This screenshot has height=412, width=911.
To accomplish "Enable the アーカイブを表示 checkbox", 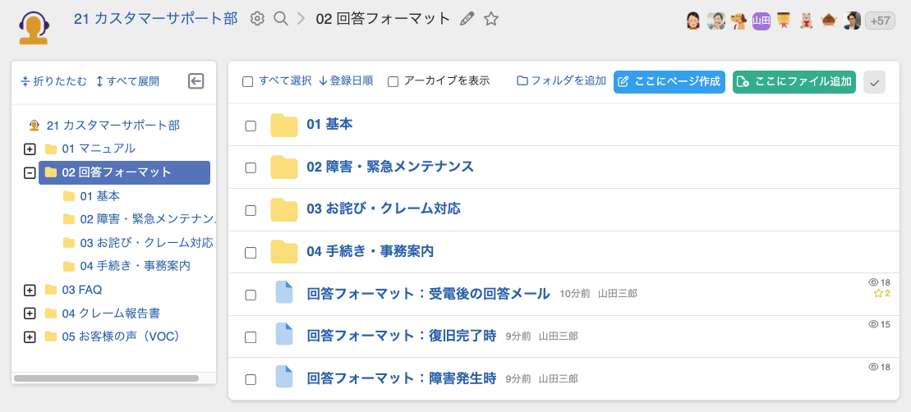I will pos(393,81).
